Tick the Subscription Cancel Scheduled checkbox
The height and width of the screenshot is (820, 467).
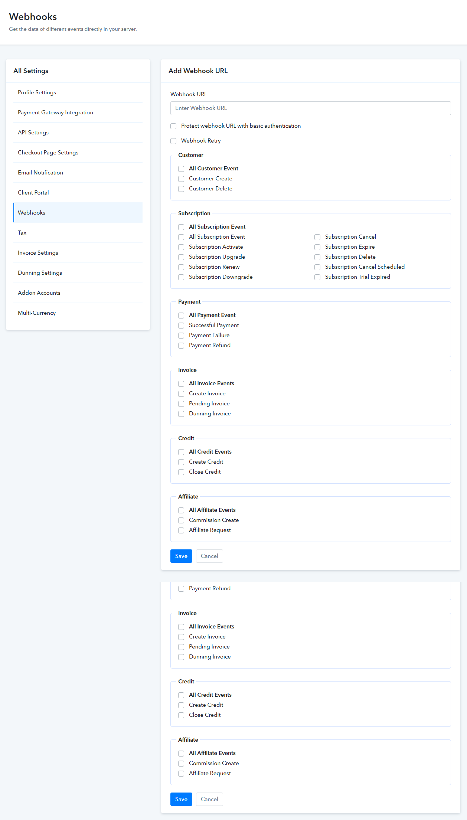[x=317, y=267]
